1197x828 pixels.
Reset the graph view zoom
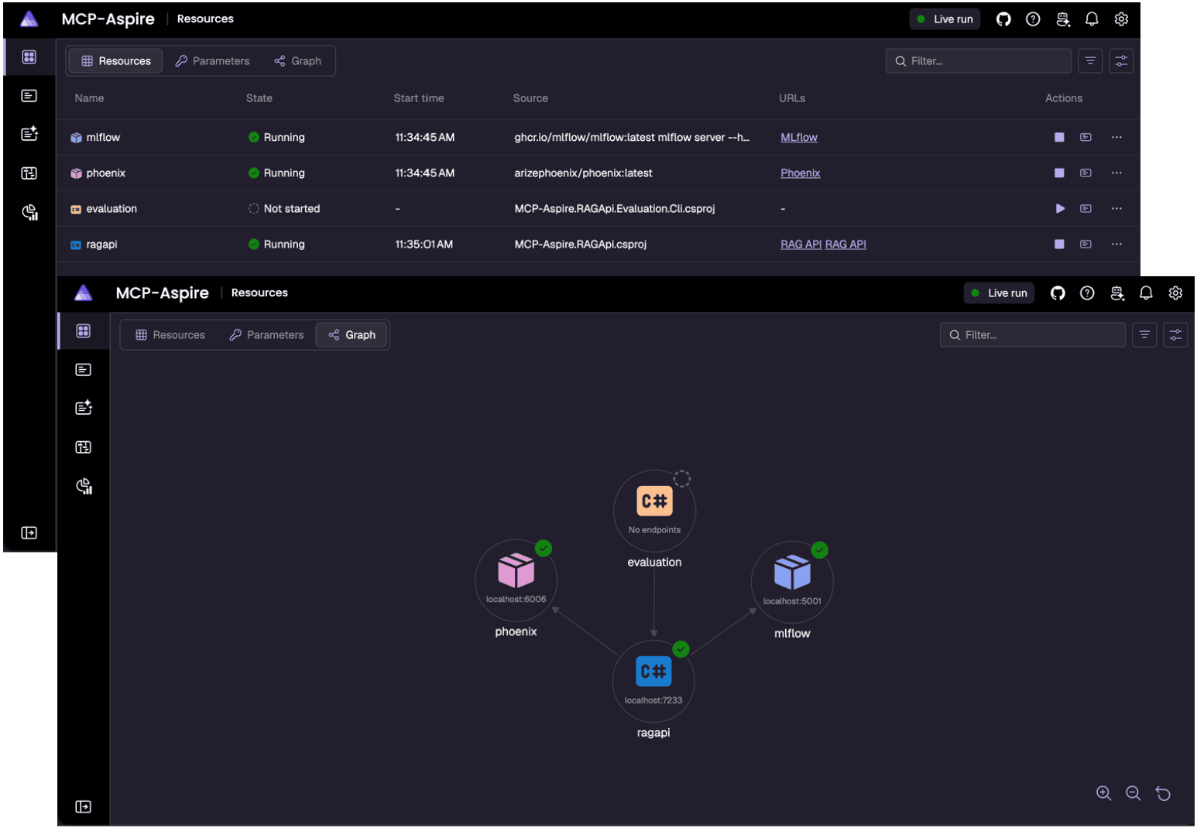tap(1163, 793)
